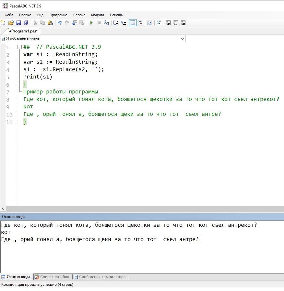Image resolution: width=284 pixels, height=291 pixels.
Task: Open the Сервис menu
Action: (x=79, y=15)
